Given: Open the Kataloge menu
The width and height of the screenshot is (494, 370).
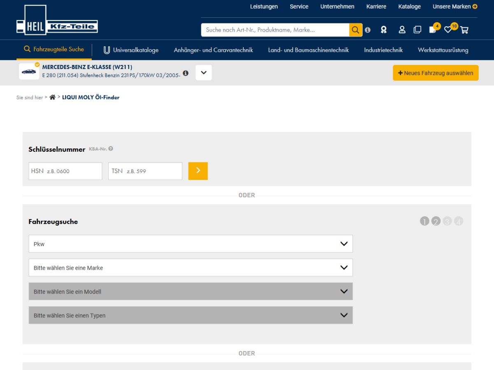Looking at the screenshot, I should pyautogui.click(x=410, y=7).
